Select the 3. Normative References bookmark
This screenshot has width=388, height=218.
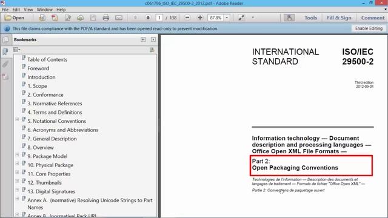(55, 104)
